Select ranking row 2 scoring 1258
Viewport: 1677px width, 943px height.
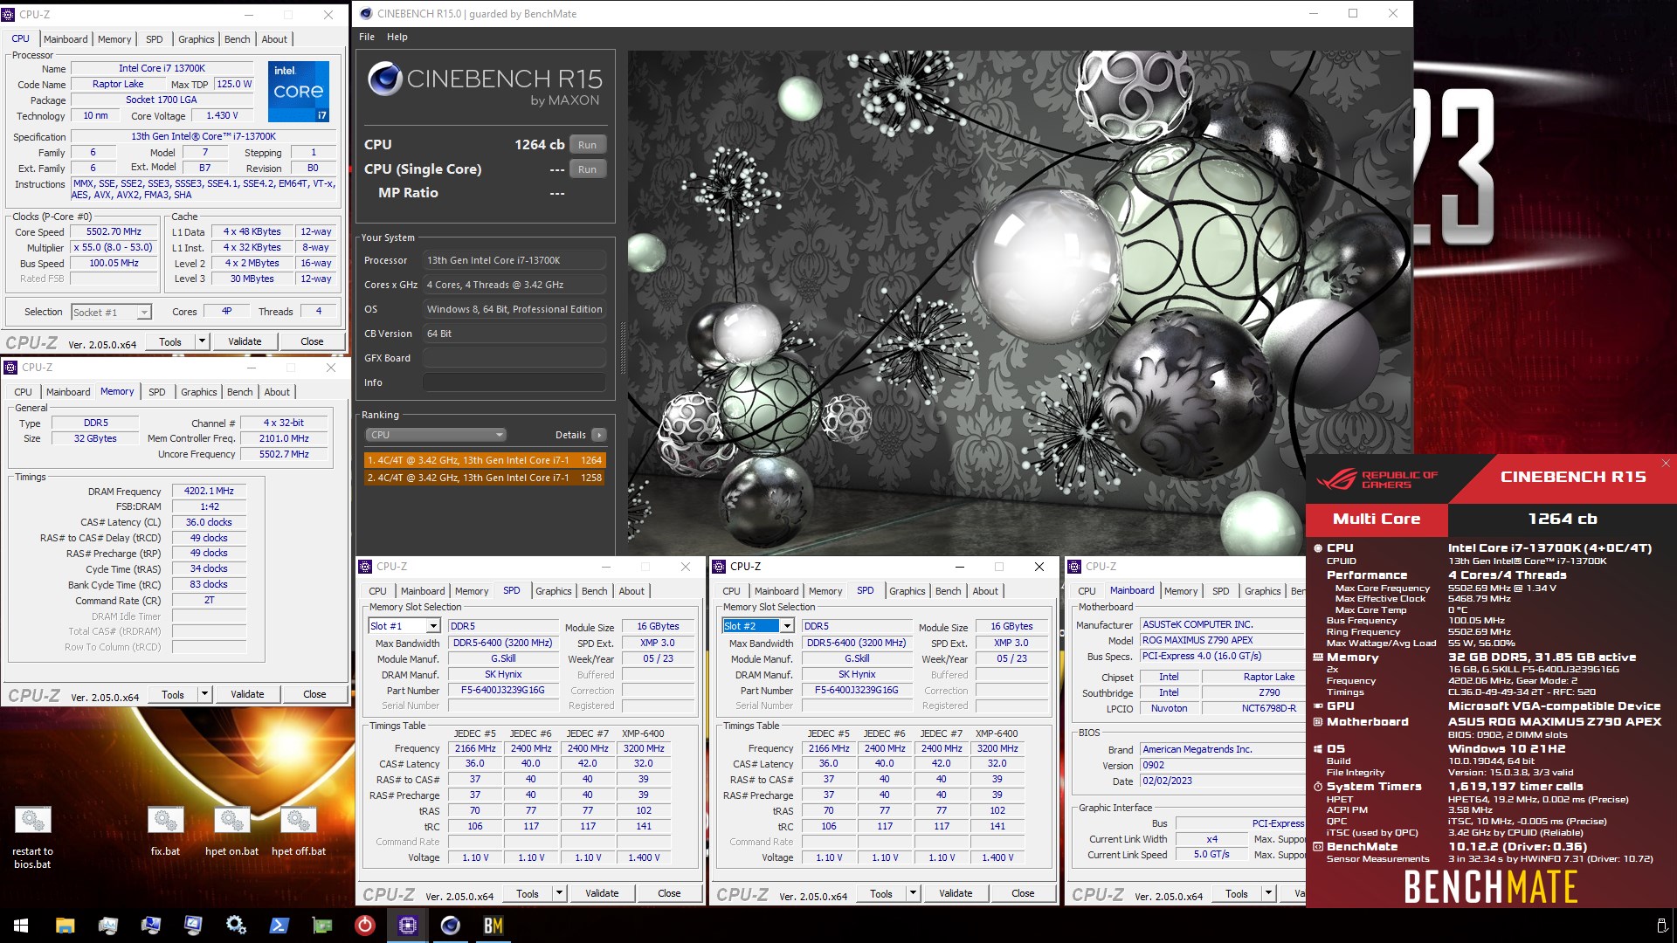(485, 478)
